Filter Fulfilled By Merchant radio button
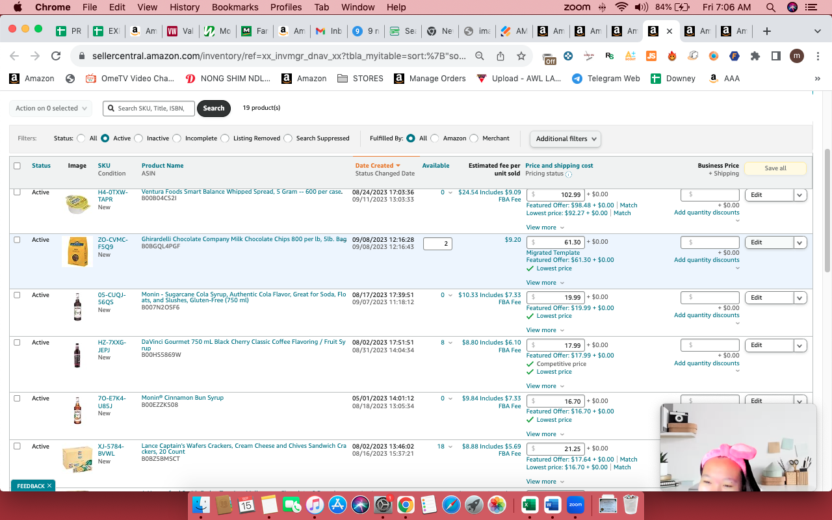Image resolution: width=832 pixels, height=520 pixels. pos(474,138)
